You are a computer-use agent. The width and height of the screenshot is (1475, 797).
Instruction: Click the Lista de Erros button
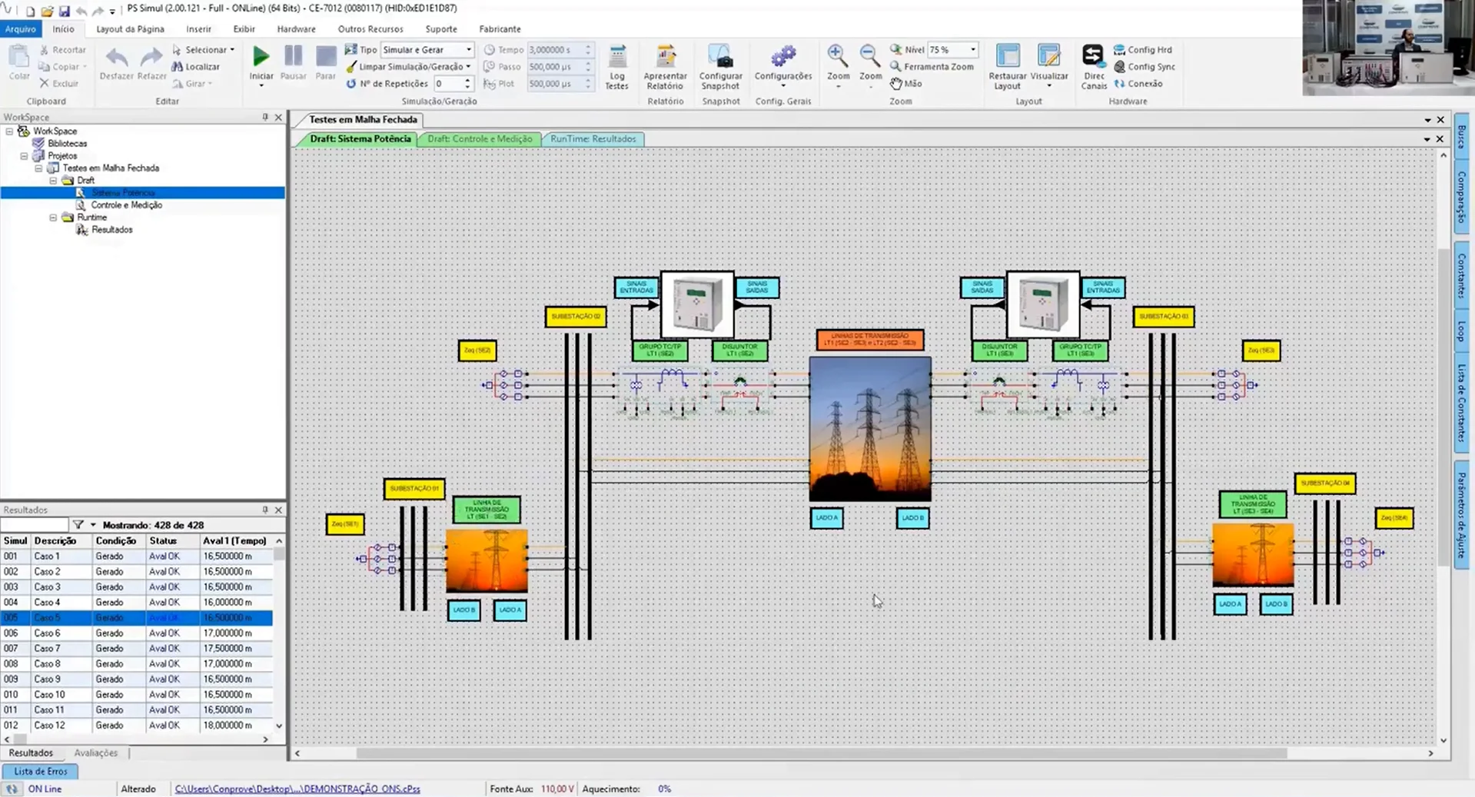coord(41,771)
